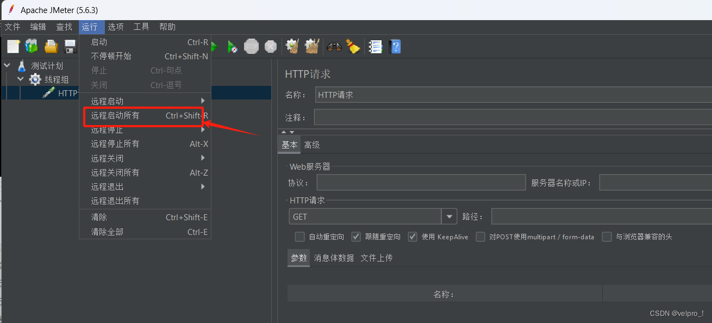Image resolution: width=712 pixels, height=323 pixels.
Task: Click the binoculars Search icon
Action: (334, 47)
